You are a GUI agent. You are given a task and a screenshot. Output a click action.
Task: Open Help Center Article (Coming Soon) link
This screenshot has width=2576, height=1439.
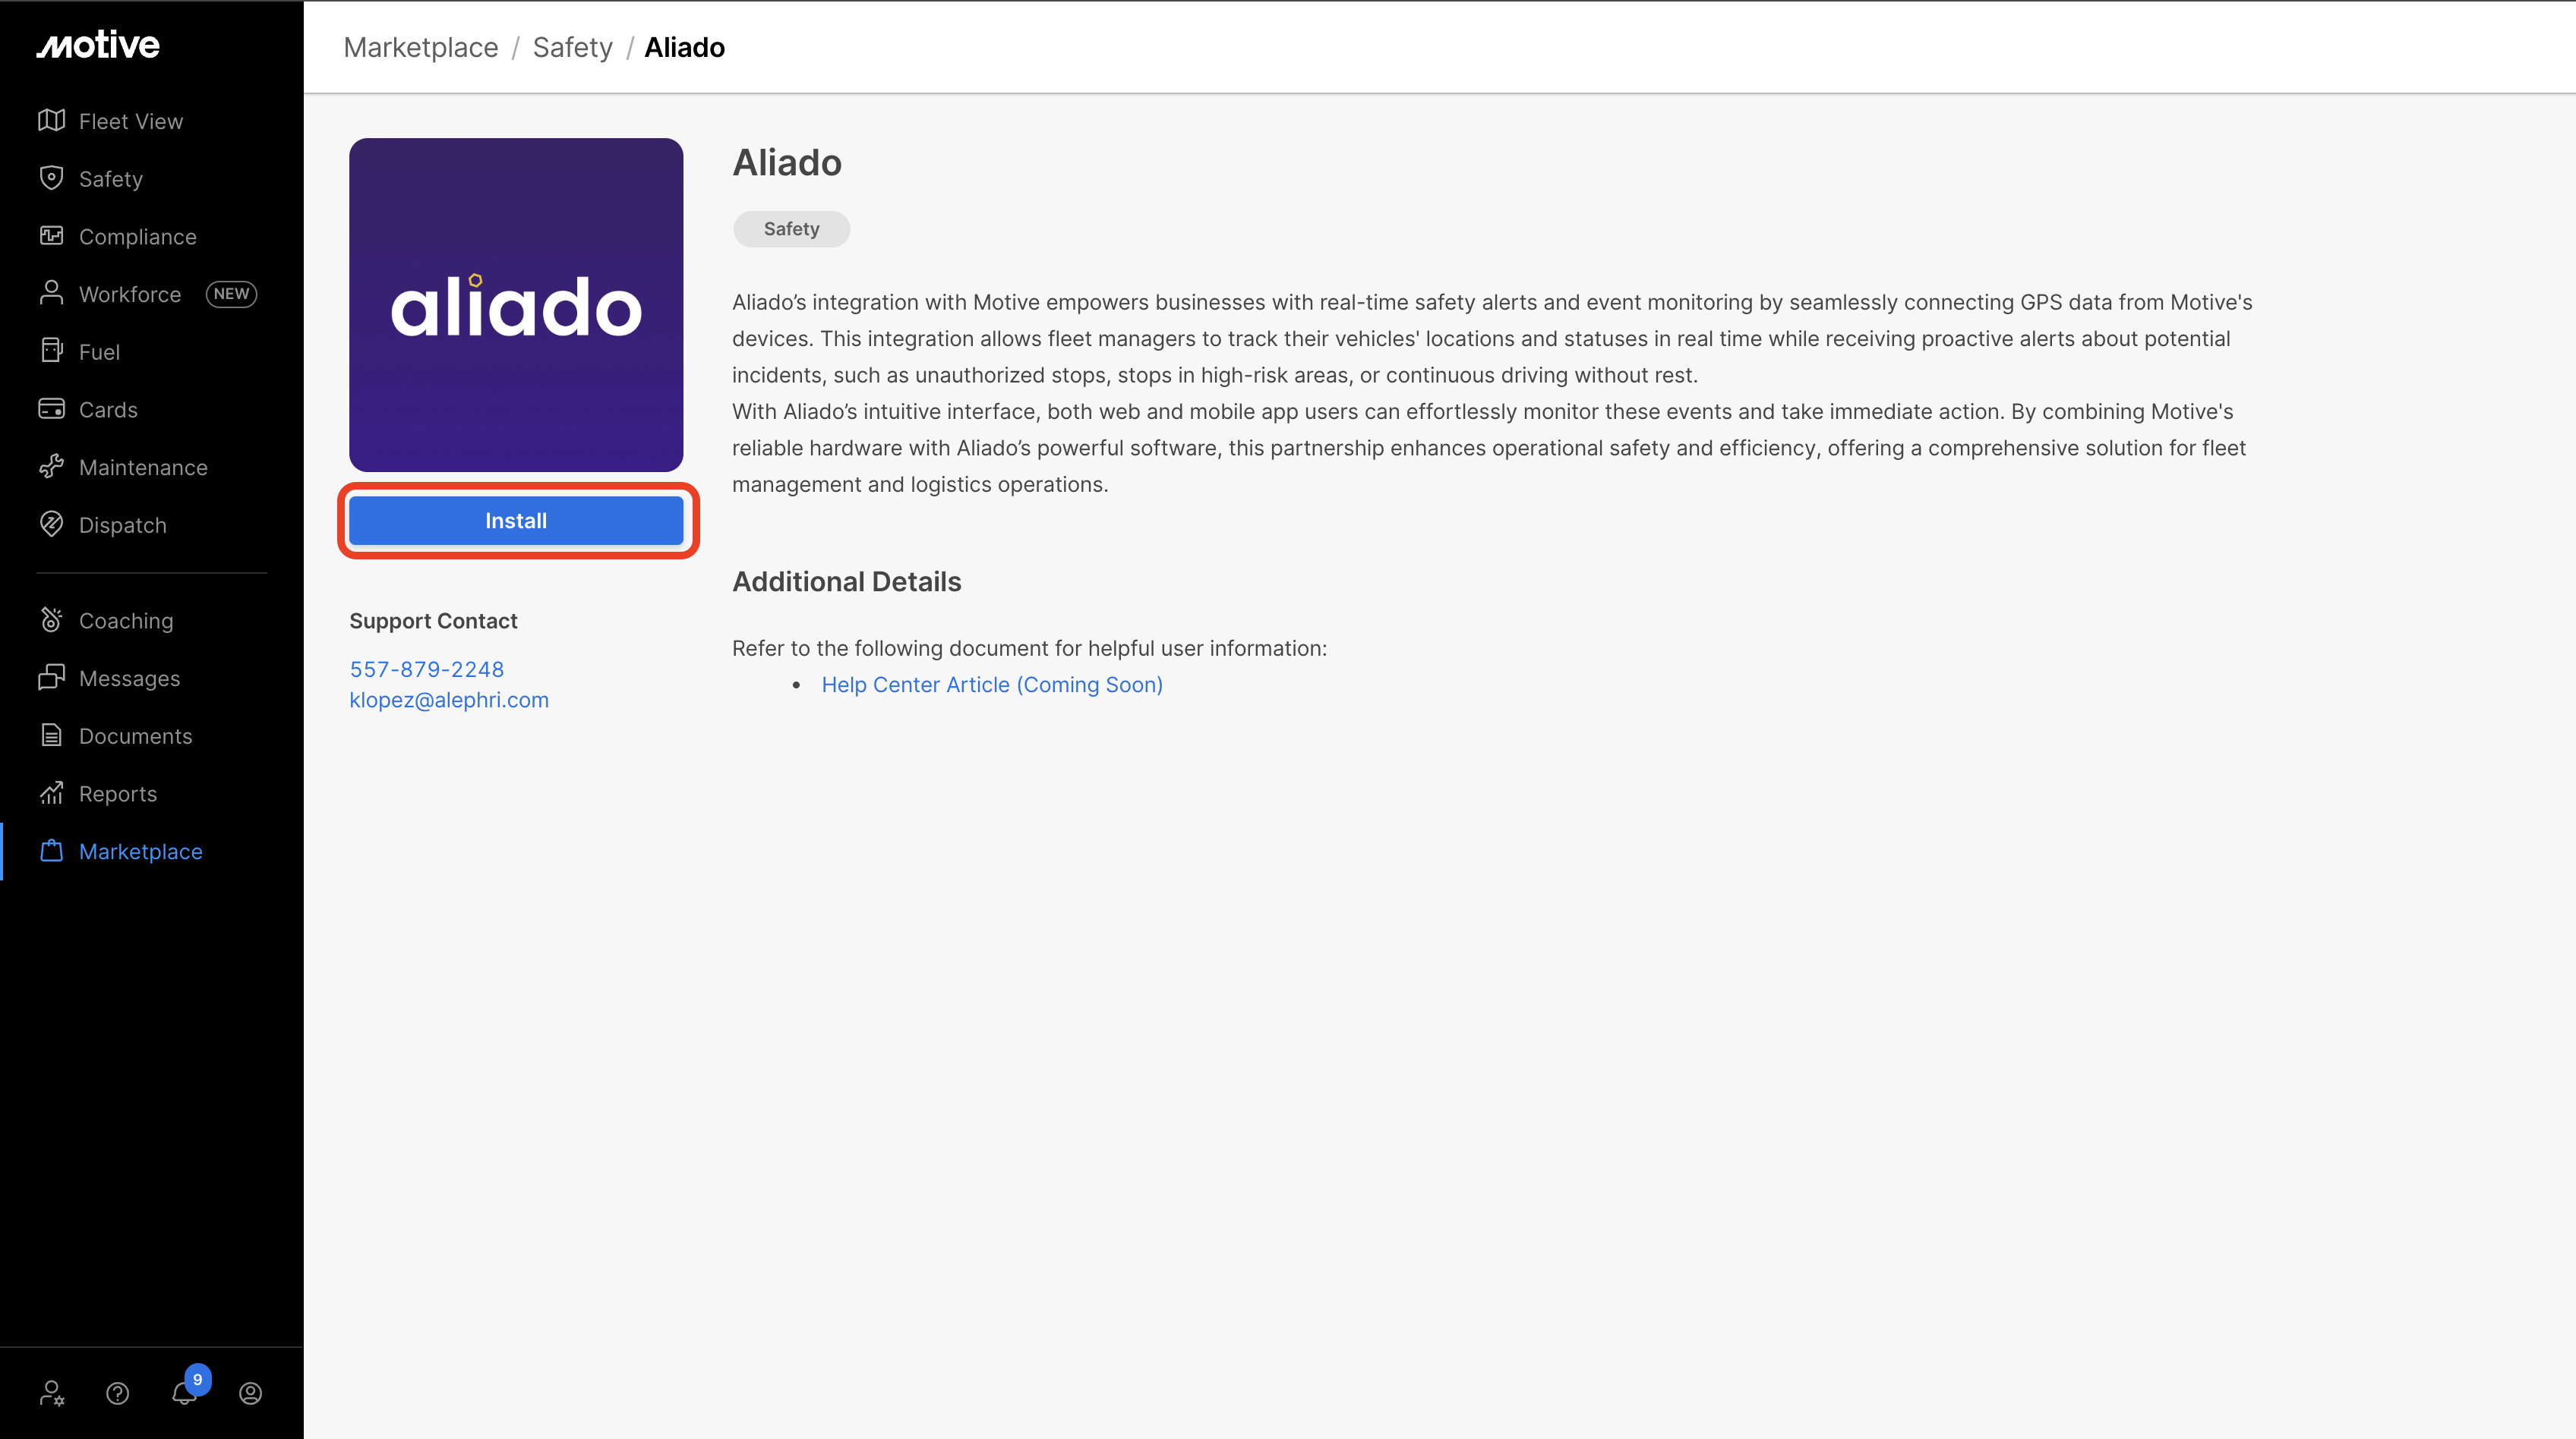click(x=992, y=685)
